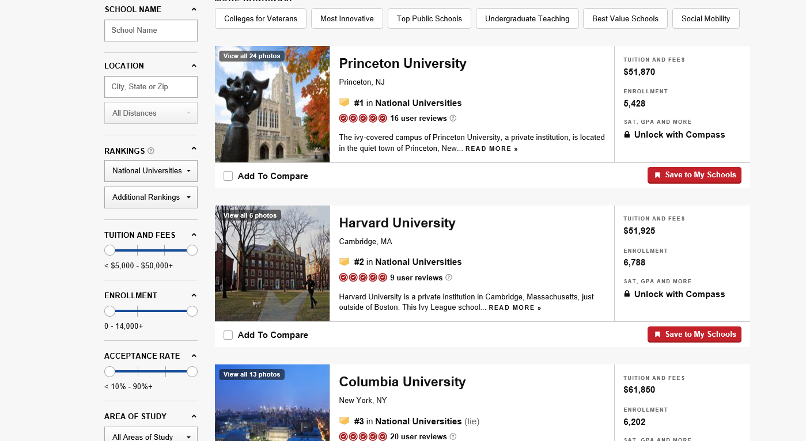Open the All Distances dropdown
Screen dimensions: 806x441
[151, 113]
